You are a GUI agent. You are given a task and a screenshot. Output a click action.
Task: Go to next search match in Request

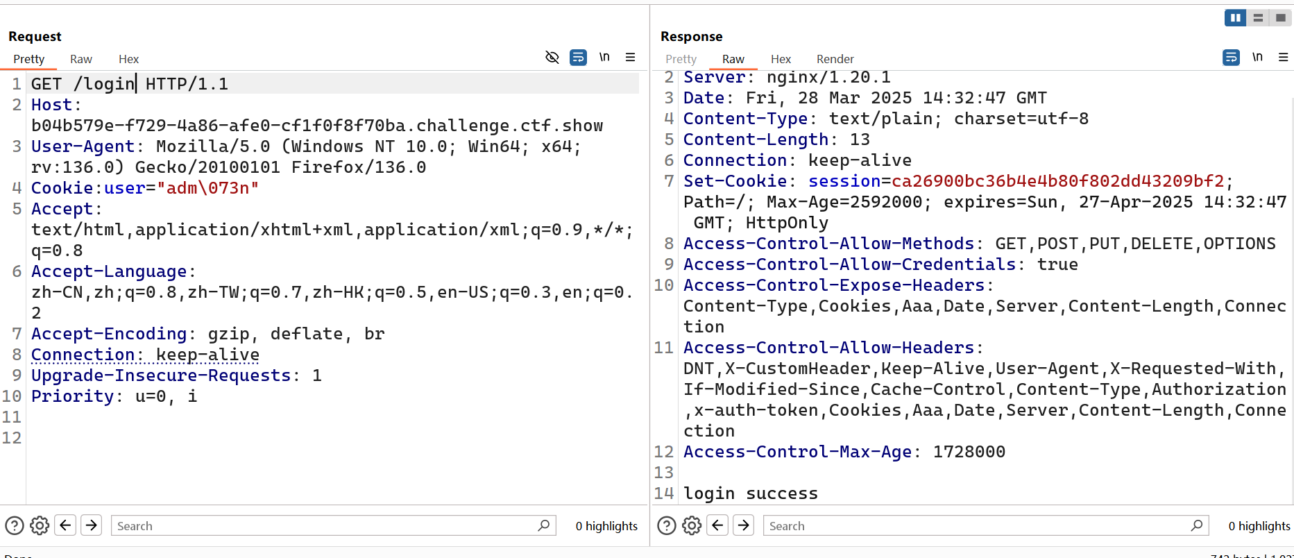92,525
